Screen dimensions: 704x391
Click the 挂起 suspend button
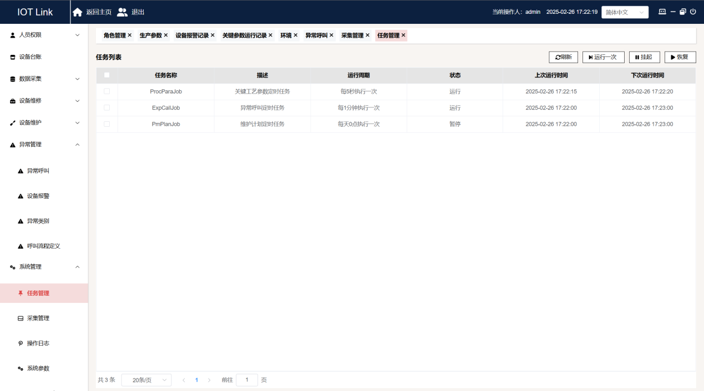click(x=645, y=57)
